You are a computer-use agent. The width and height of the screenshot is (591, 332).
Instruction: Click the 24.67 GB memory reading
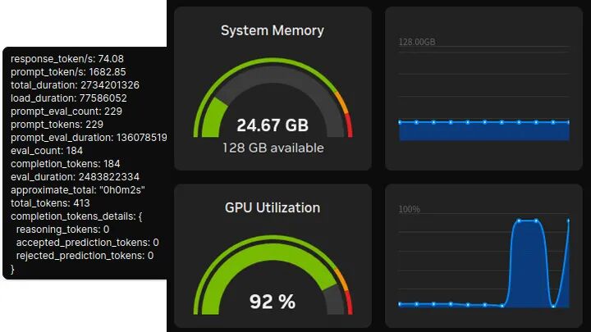(272, 125)
